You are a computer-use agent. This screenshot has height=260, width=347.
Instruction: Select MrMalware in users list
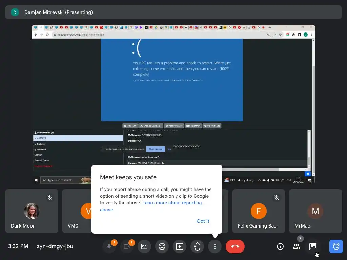(78, 144)
